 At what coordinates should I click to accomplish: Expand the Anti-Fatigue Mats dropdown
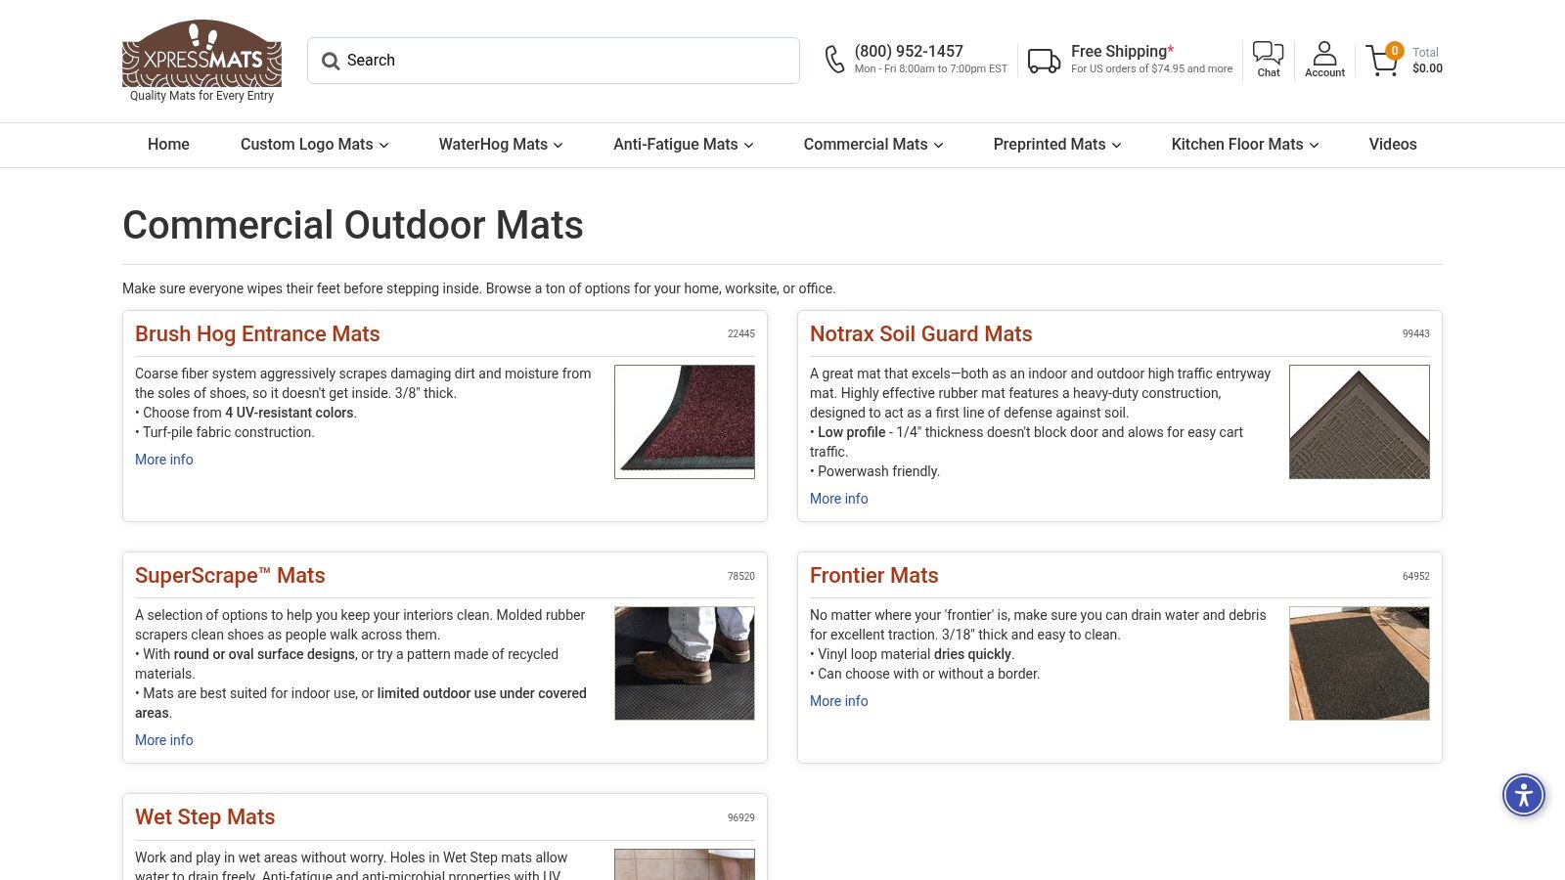pos(684,145)
